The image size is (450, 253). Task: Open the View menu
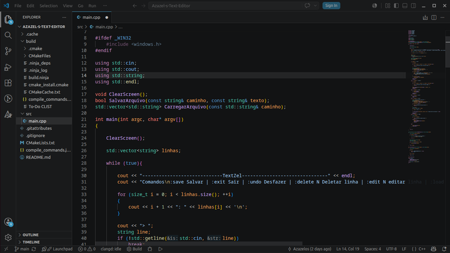click(68, 5)
